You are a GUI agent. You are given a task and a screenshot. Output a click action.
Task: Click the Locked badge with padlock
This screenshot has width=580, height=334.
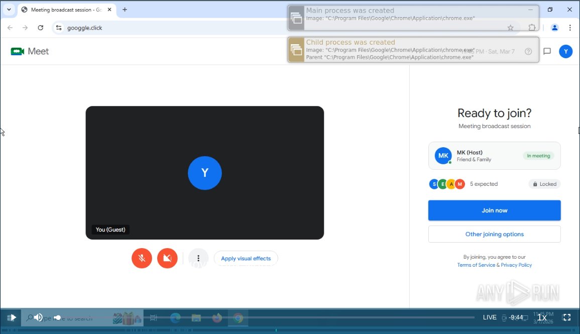point(544,184)
